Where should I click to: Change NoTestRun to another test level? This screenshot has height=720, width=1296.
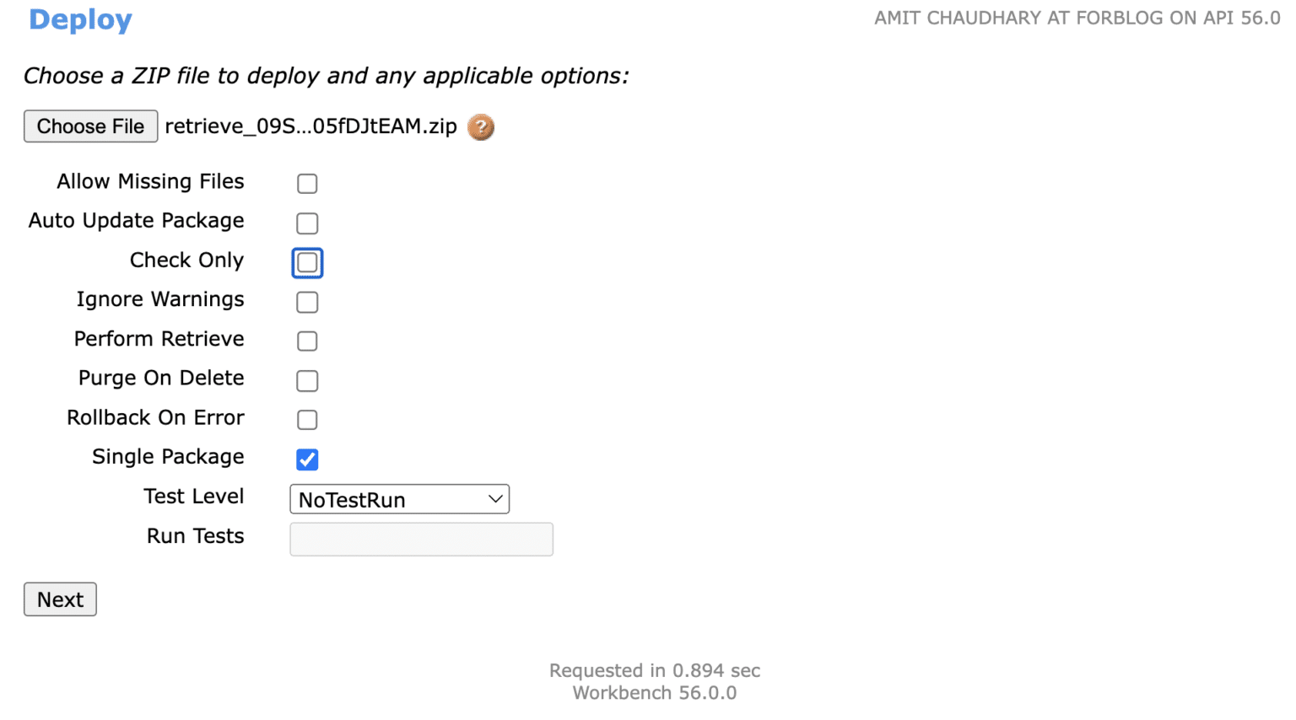pos(399,499)
